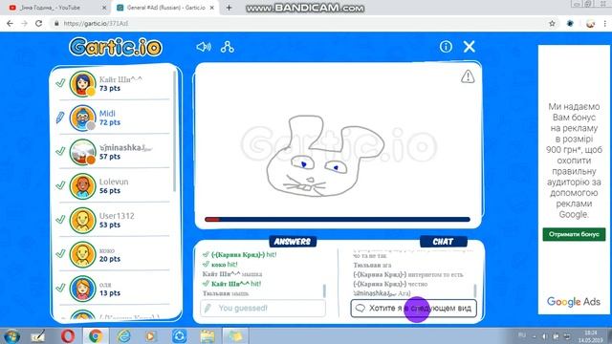Open the info circle icon

(x=446, y=47)
